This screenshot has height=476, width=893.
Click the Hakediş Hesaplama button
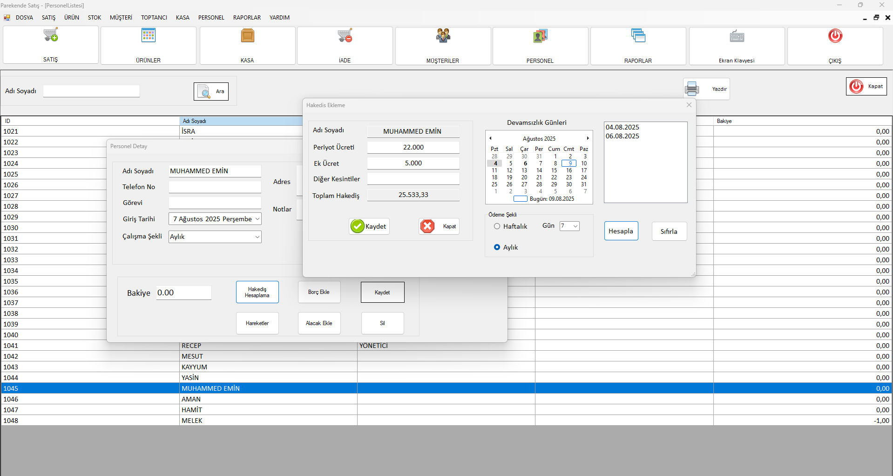coord(257,292)
